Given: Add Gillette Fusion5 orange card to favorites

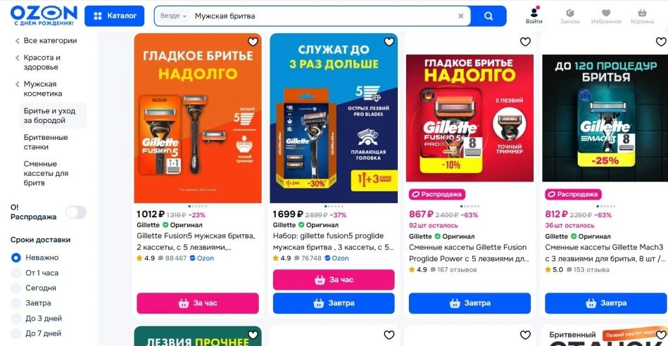Looking at the screenshot, I should [x=253, y=41].
